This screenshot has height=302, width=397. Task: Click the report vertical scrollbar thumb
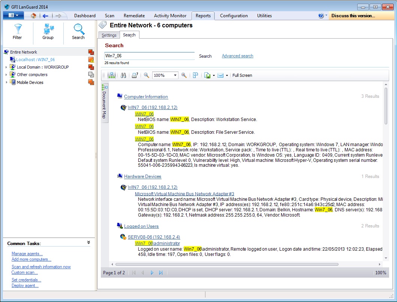click(x=386, y=106)
